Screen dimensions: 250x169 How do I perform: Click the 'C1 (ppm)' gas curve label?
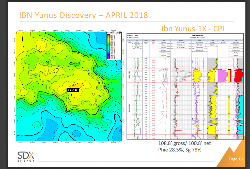(164, 42)
